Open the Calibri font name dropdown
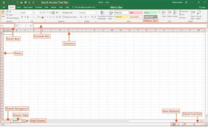Image resolution: width=208 pixels, height=130 pixels. click(x=32, y=12)
